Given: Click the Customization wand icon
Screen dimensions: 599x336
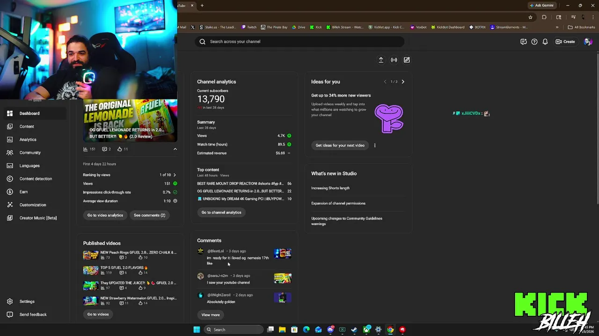Looking at the screenshot, I should 10,205.
